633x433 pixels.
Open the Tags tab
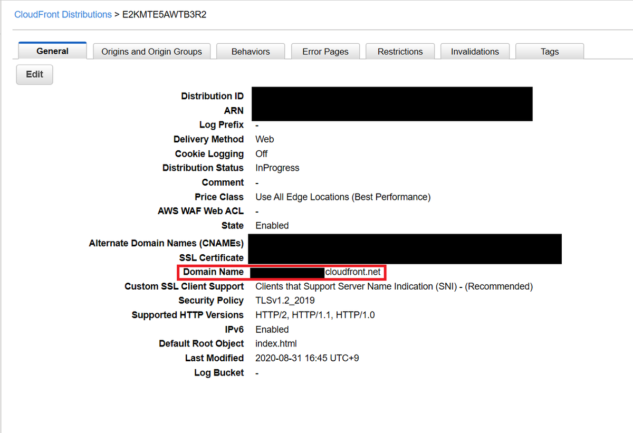click(550, 51)
